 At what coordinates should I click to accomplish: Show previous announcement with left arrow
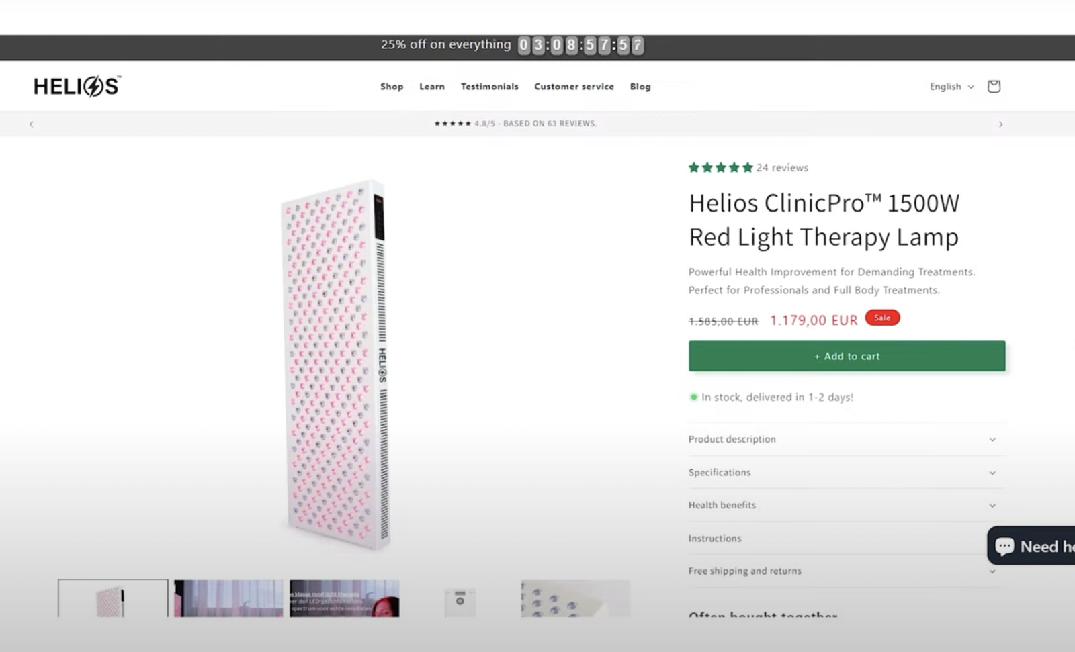tap(31, 124)
